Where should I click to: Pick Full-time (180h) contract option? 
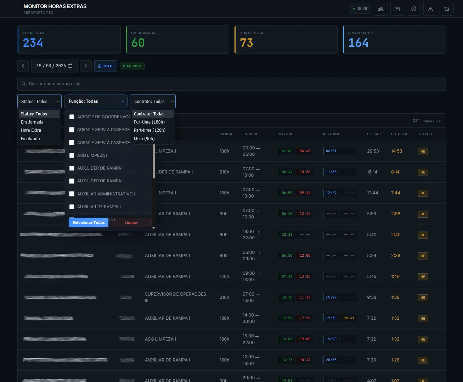point(153,122)
